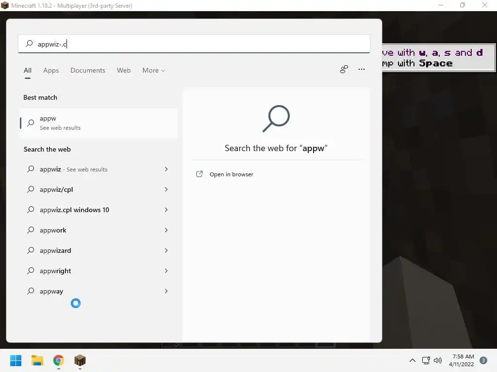The width and height of the screenshot is (497, 372).
Task: Switch to the Apps filter tab
Action: point(51,71)
